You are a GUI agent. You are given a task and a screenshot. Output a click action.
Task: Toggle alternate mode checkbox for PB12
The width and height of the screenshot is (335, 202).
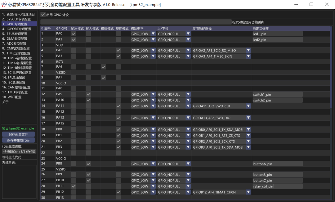(118, 192)
